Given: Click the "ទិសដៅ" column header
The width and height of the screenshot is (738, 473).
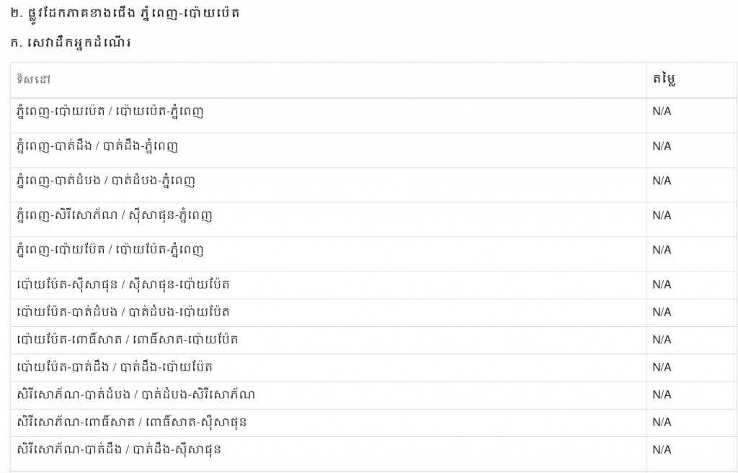Looking at the screenshot, I should click(34, 79).
